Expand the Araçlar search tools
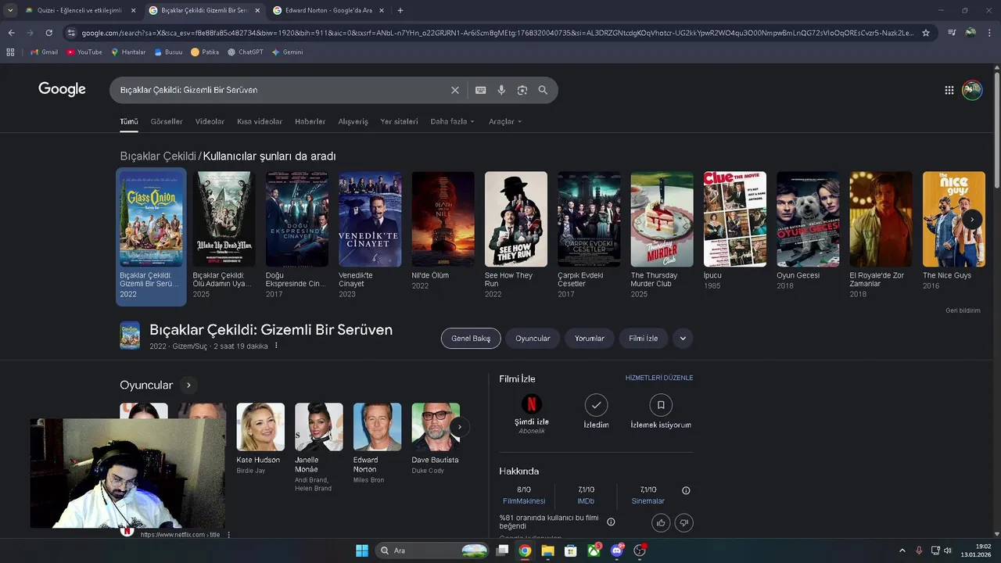The height and width of the screenshot is (563, 1001). 505,121
